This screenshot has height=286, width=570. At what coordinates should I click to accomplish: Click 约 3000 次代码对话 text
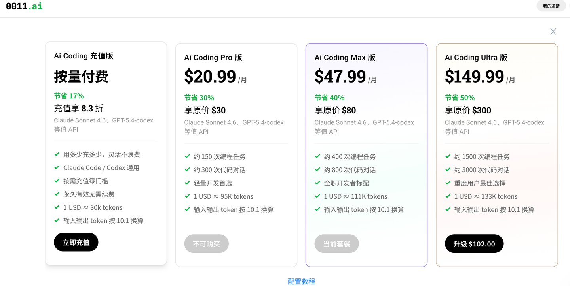(482, 170)
